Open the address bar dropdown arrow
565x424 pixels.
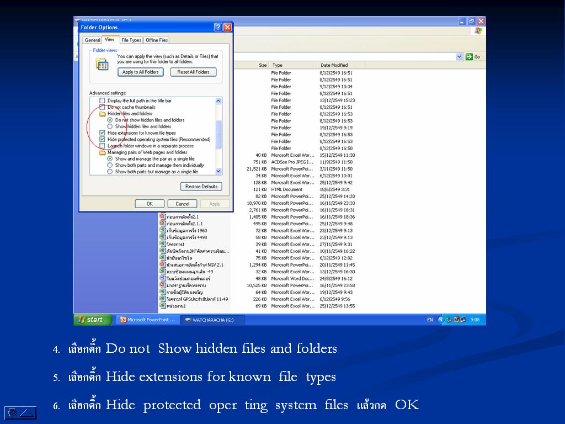459,56
